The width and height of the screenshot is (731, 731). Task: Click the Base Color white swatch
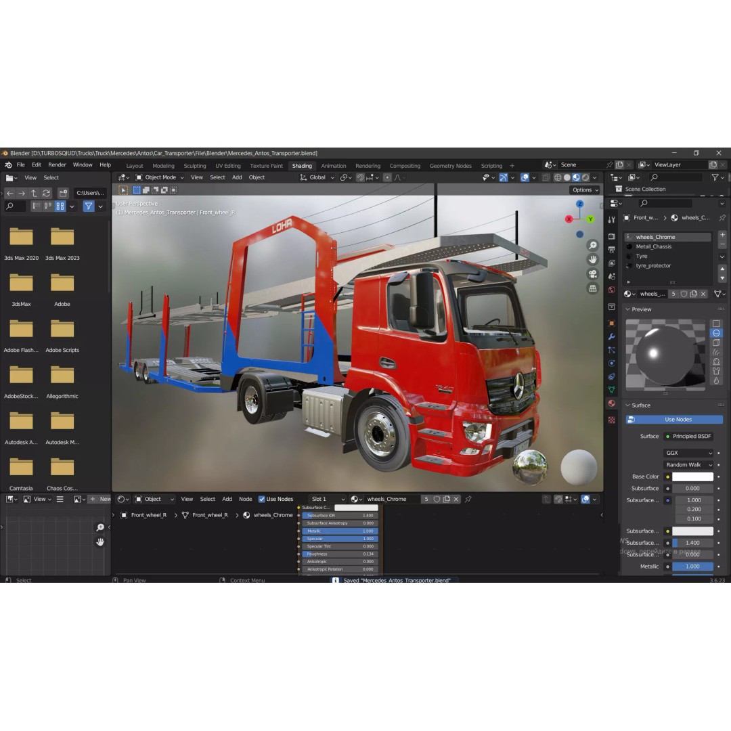pos(692,477)
